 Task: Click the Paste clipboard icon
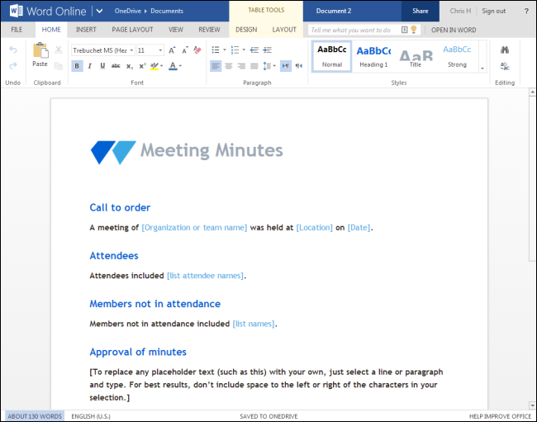pos(40,53)
